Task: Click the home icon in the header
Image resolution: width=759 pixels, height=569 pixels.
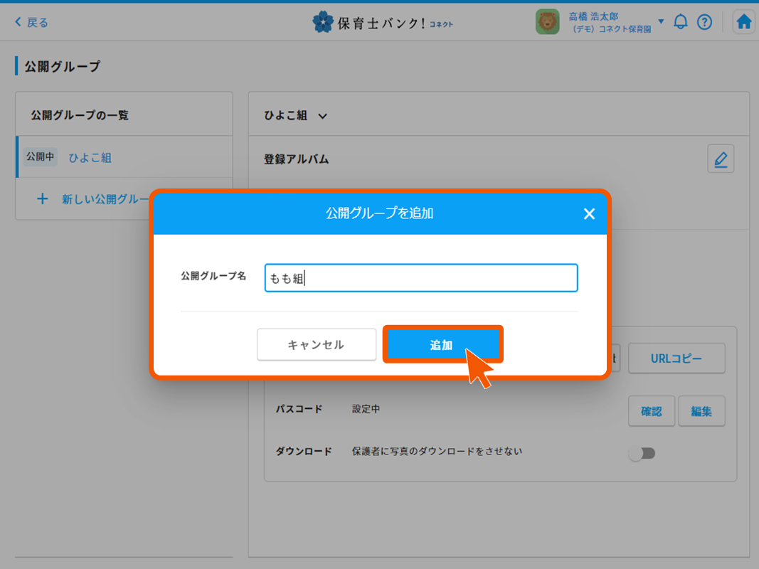Action: [x=743, y=21]
